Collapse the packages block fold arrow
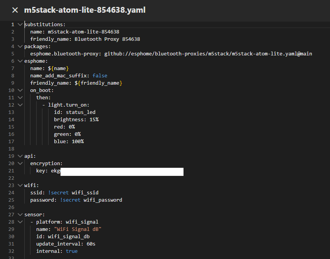330x259 pixels. (x=20, y=47)
